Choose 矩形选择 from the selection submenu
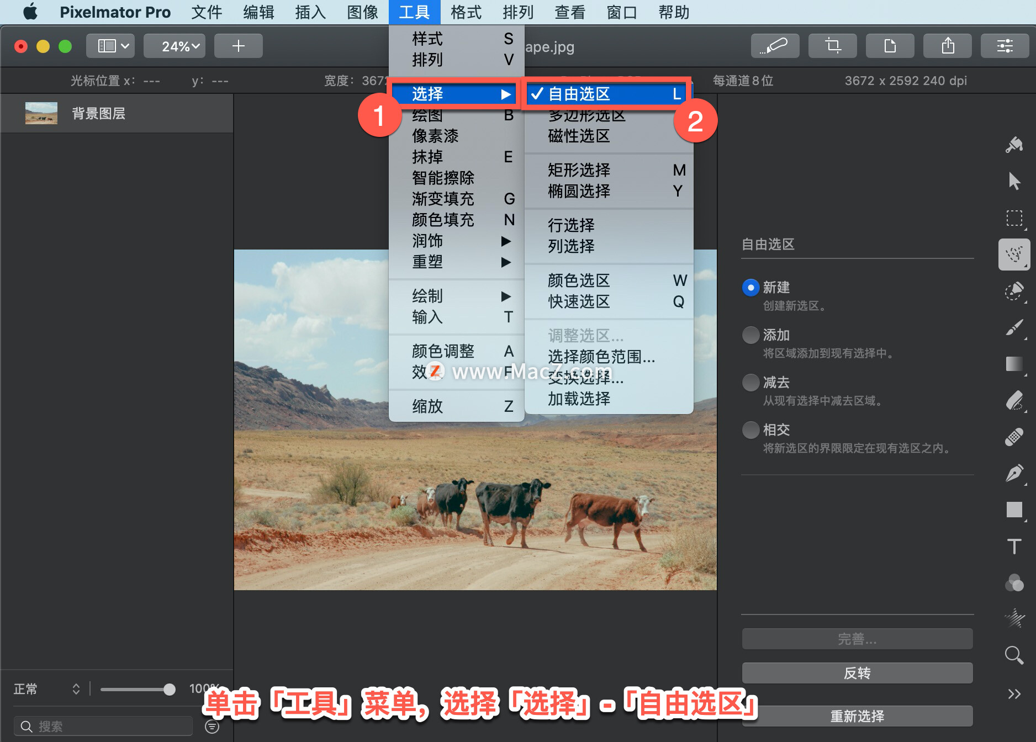 609,170
